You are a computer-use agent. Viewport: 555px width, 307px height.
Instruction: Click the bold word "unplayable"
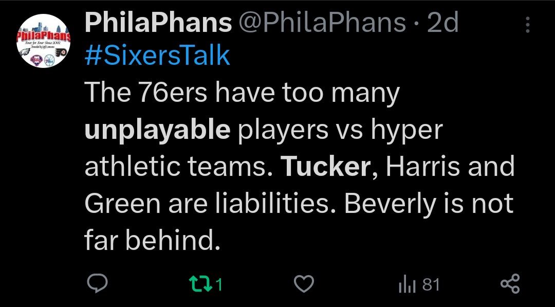tap(157, 130)
